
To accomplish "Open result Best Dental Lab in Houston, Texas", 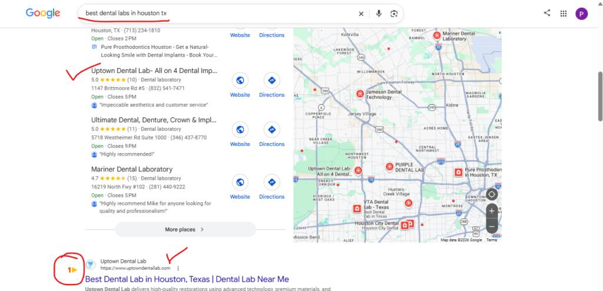I will pyautogui.click(x=187, y=279).
